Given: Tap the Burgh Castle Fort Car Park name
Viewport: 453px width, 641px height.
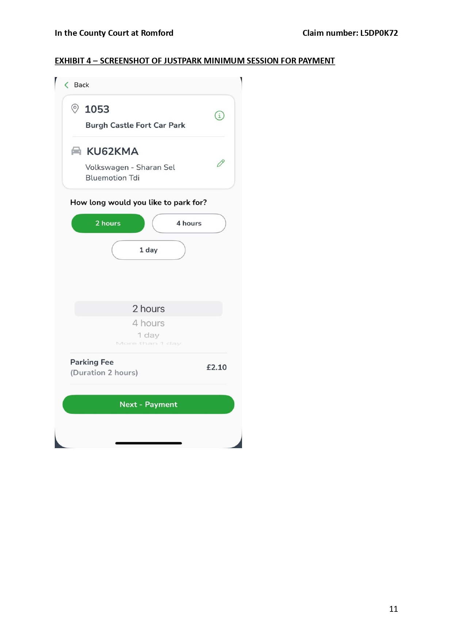Looking at the screenshot, I should 135,125.
